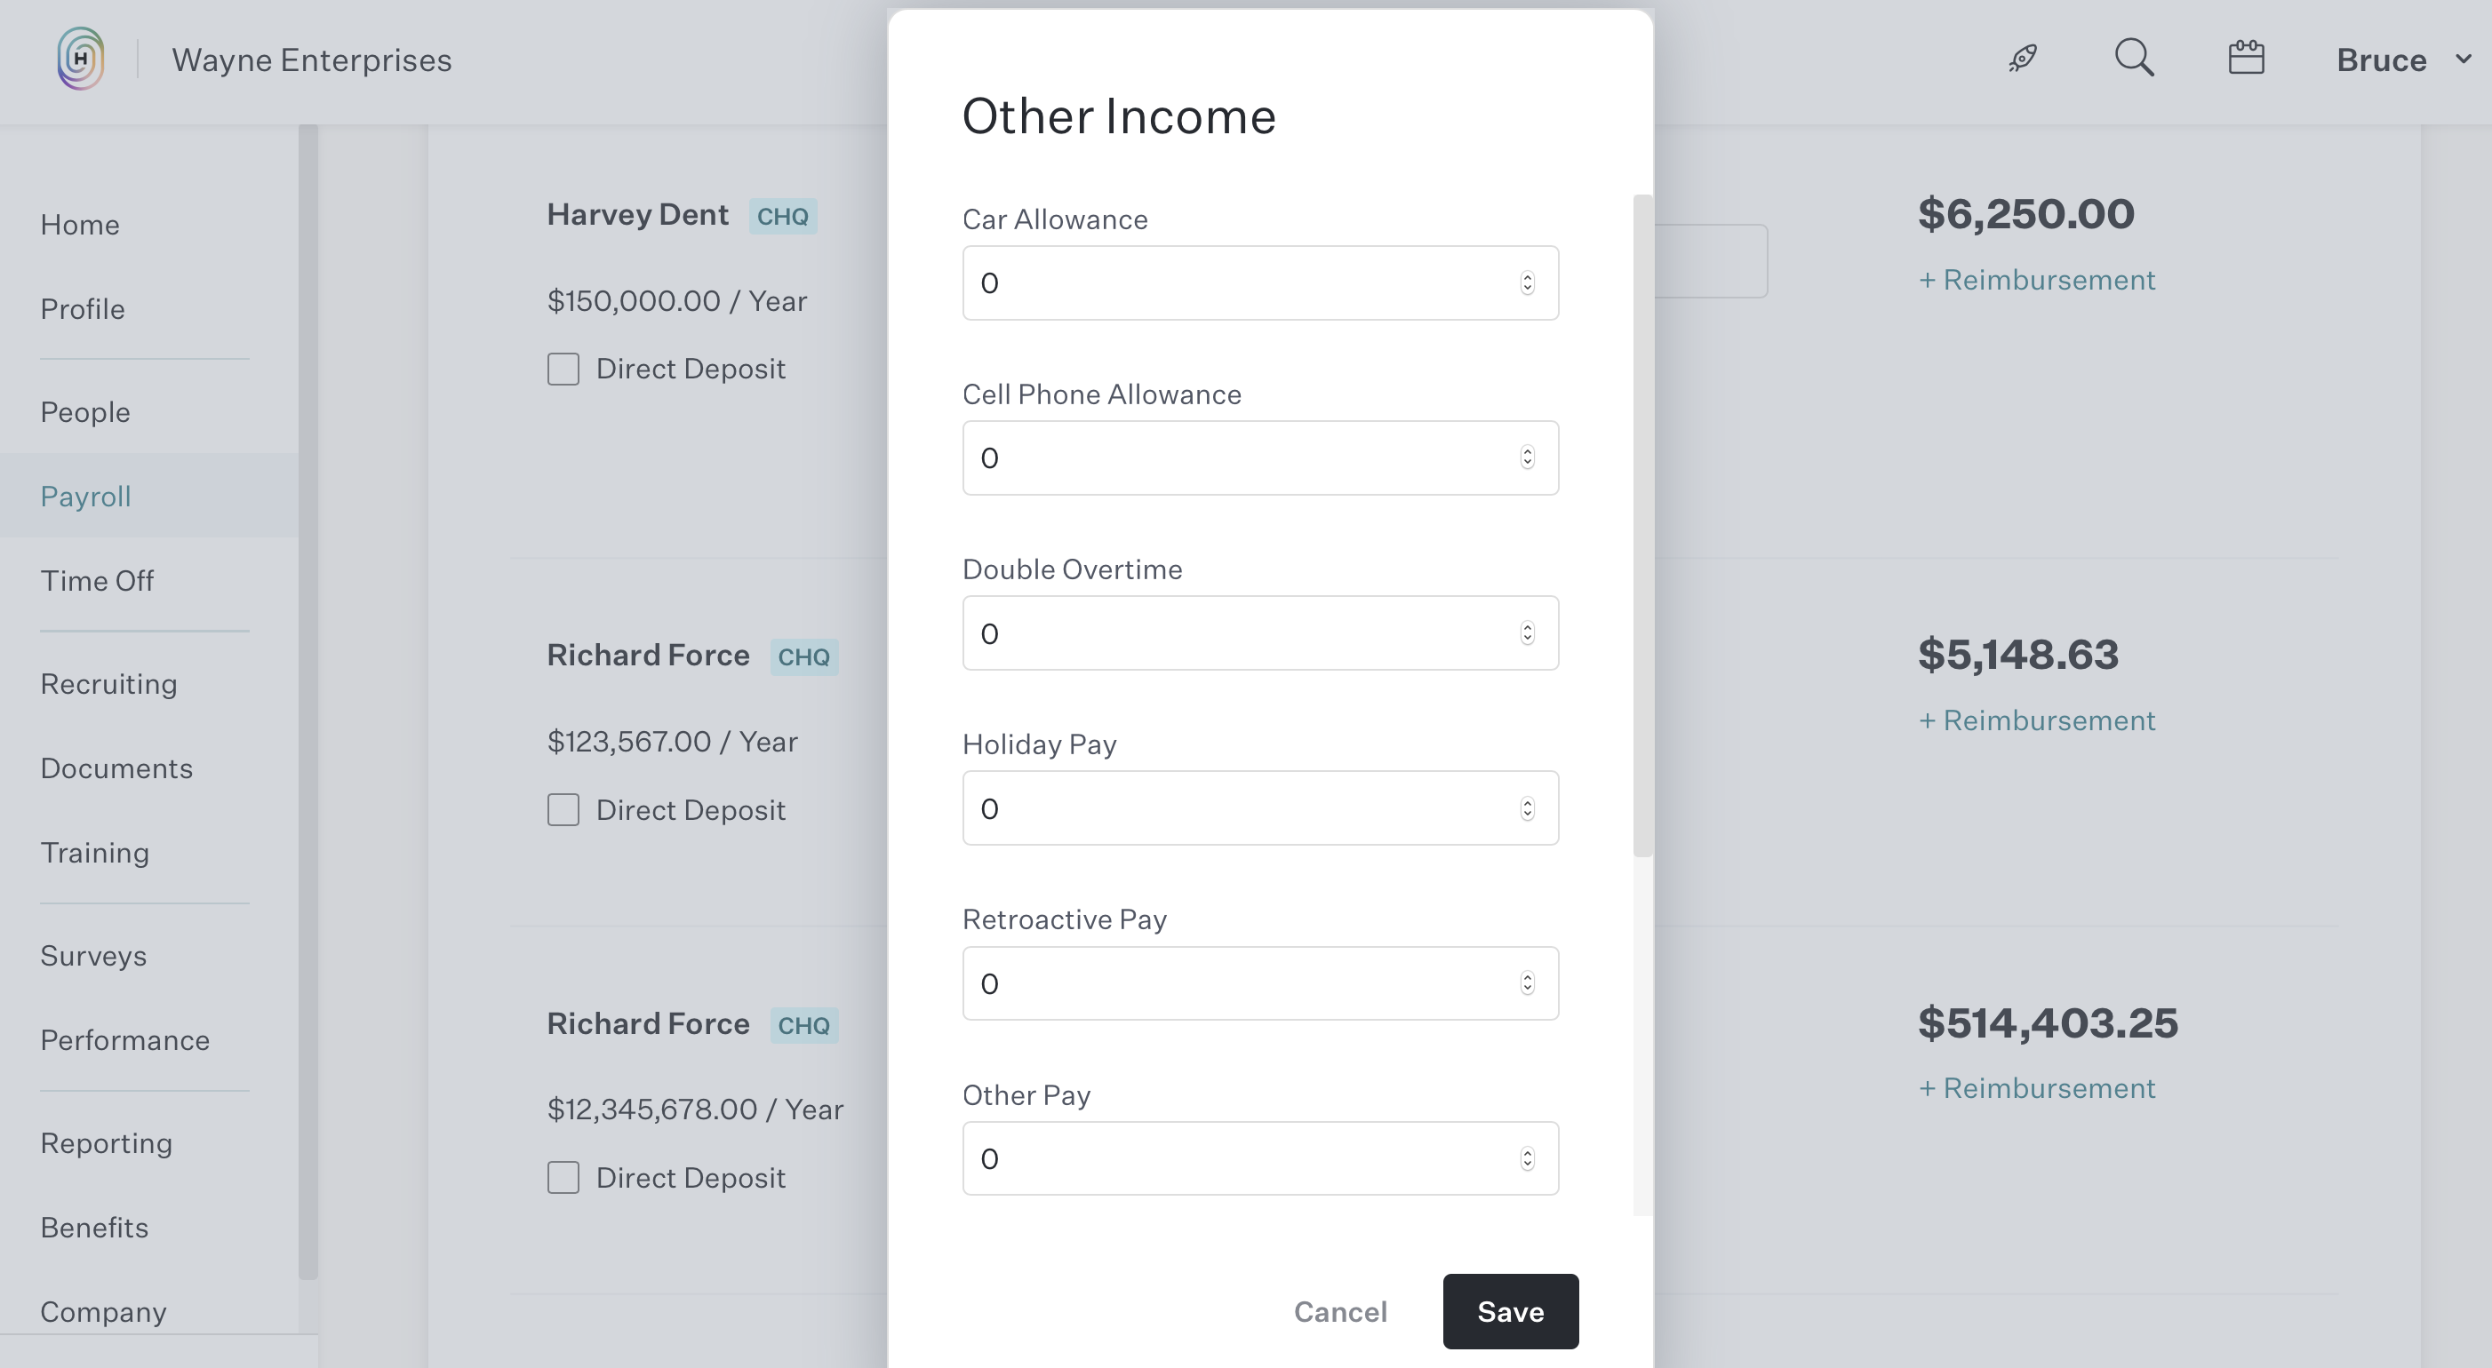Click the Humi logo icon

pos(80,59)
